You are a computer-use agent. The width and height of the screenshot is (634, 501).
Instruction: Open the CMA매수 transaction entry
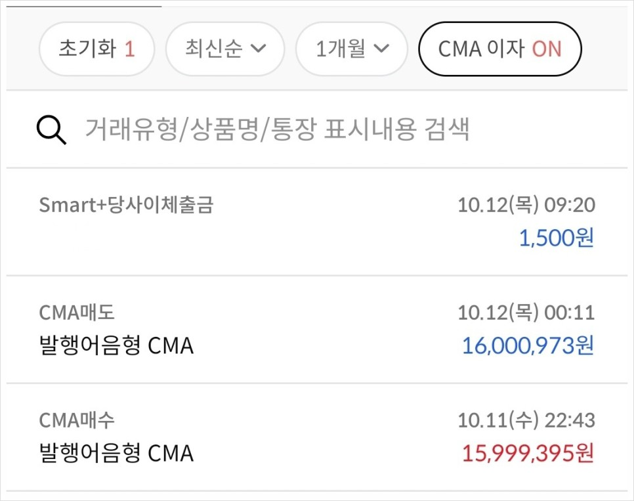(317, 437)
